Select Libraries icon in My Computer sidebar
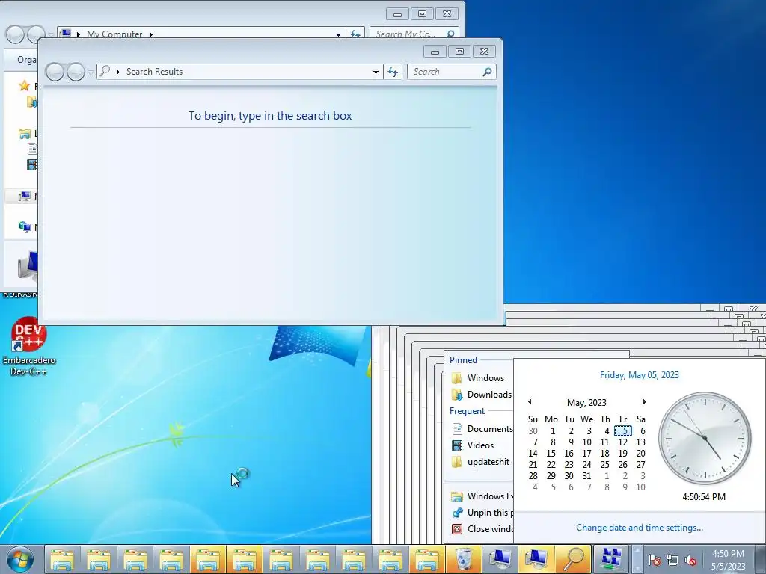 (25, 133)
